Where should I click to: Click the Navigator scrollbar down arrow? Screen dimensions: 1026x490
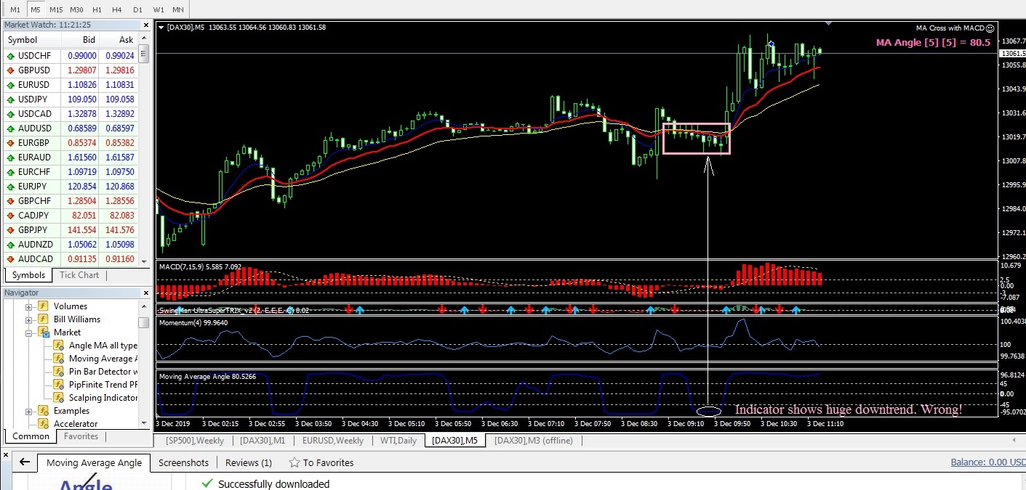(x=144, y=422)
